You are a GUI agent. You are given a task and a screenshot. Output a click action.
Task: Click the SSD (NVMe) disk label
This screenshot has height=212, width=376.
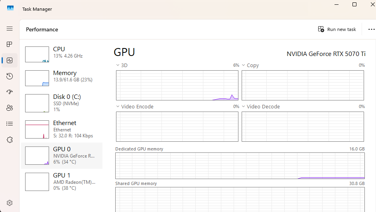point(66,104)
